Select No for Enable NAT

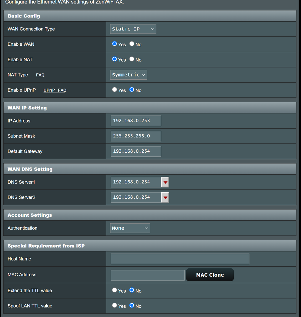[x=132, y=59]
